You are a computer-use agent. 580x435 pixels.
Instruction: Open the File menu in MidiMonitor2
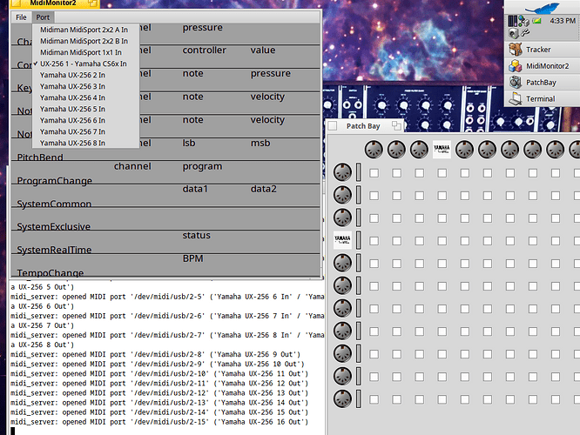[x=21, y=17]
